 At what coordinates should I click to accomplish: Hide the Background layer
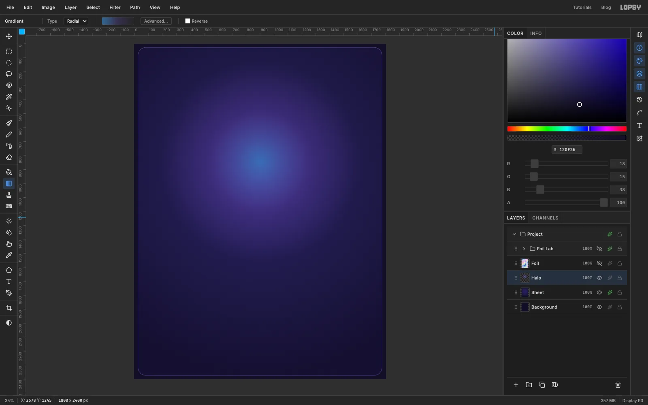tap(599, 307)
